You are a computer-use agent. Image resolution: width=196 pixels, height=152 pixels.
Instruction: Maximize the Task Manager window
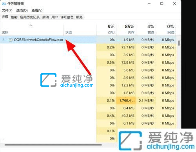(162, 4)
